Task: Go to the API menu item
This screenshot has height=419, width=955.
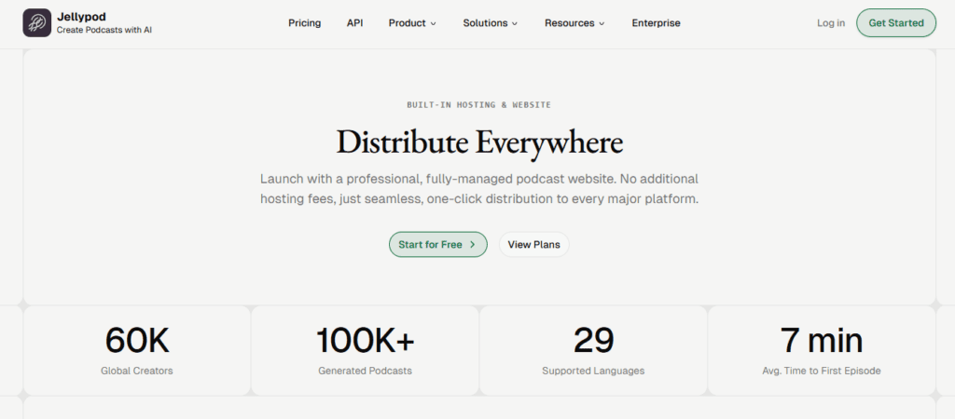Action: click(354, 23)
